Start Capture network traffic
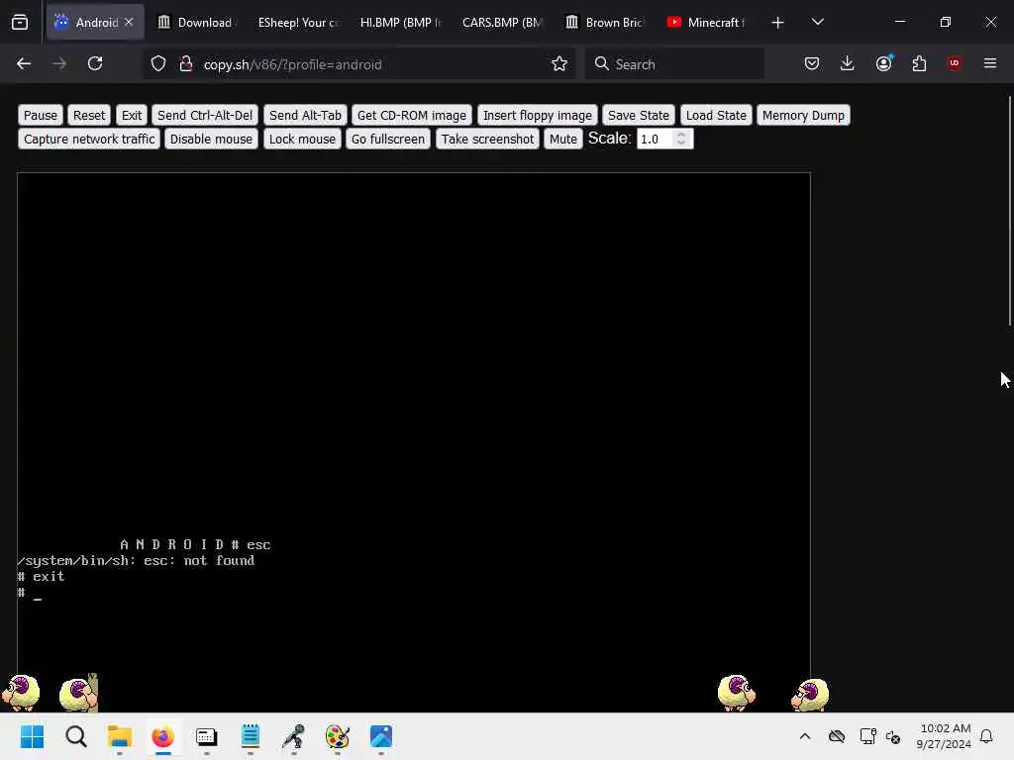Image resolution: width=1014 pixels, height=760 pixels. (89, 139)
